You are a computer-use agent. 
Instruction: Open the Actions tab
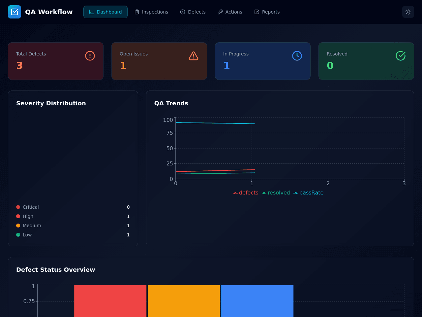(x=230, y=12)
